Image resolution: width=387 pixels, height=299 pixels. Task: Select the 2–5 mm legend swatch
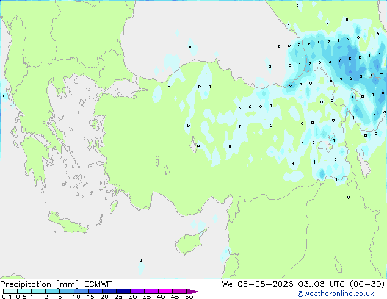click(52, 291)
